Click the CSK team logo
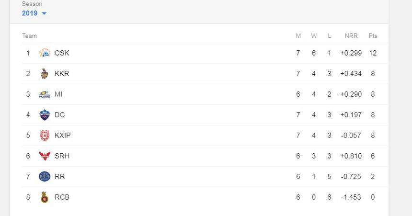Screen dimensions: 412x216 (x=45, y=53)
